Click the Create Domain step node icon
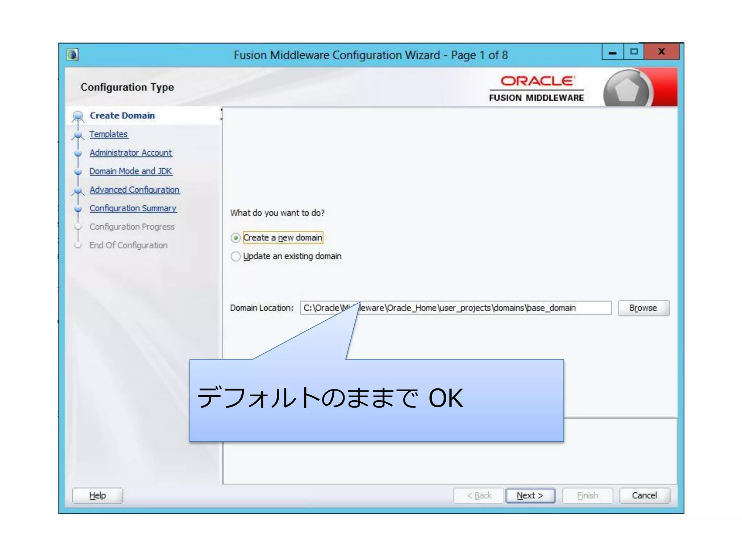The height and width of the screenshot is (556, 742). [x=78, y=116]
